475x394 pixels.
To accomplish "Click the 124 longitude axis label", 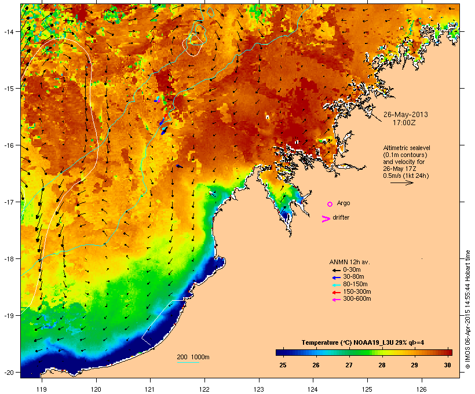I will [x=313, y=389].
